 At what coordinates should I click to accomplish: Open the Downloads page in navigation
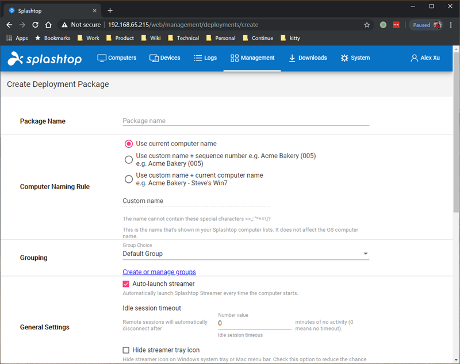pyautogui.click(x=308, y=58)
